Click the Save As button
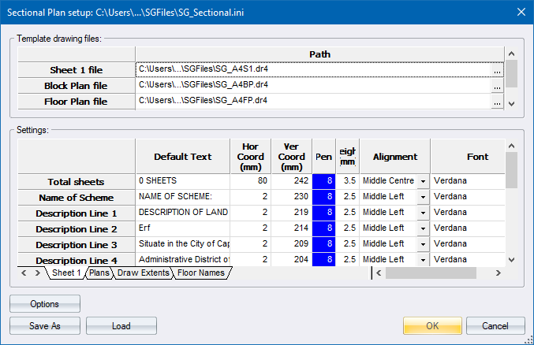Viewport: 534px width, 345px height. pos(45,325)
